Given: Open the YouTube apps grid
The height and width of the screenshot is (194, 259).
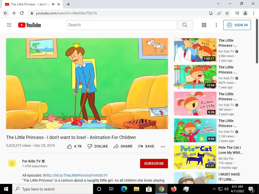Looking at the screenshot, I should click(x=204, y=25).
